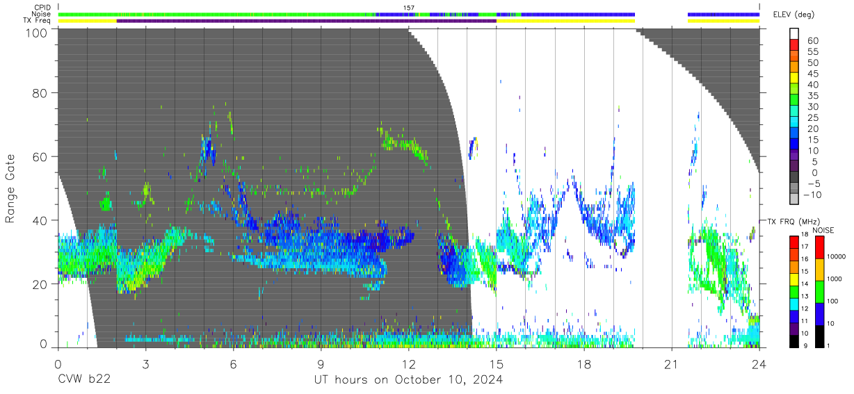Image resolution: width=854 pixels, height=394 pixels.
Task: Click the 9 tick on the TX FRQ scale
Action: 805,345
